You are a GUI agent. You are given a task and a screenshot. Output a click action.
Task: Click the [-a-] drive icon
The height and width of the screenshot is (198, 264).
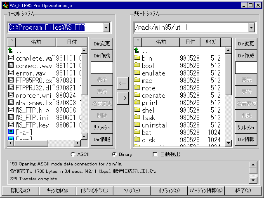tap(11, 132)
